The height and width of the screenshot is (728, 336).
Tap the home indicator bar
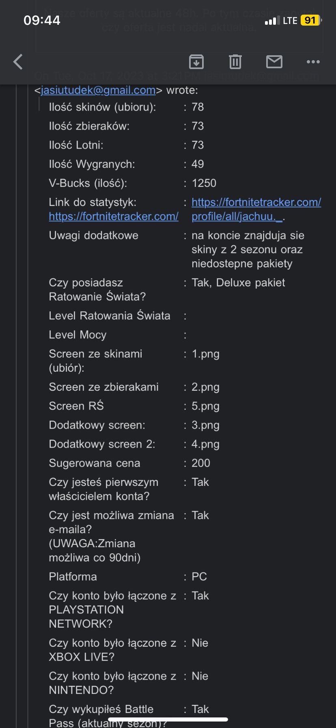(x=168, y=719)
